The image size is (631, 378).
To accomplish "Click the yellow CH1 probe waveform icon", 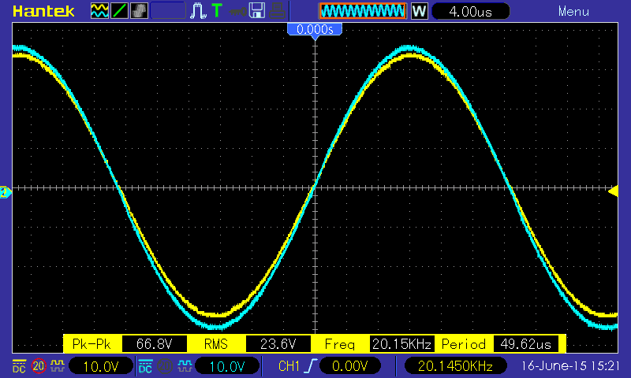I will coord(58,366).
